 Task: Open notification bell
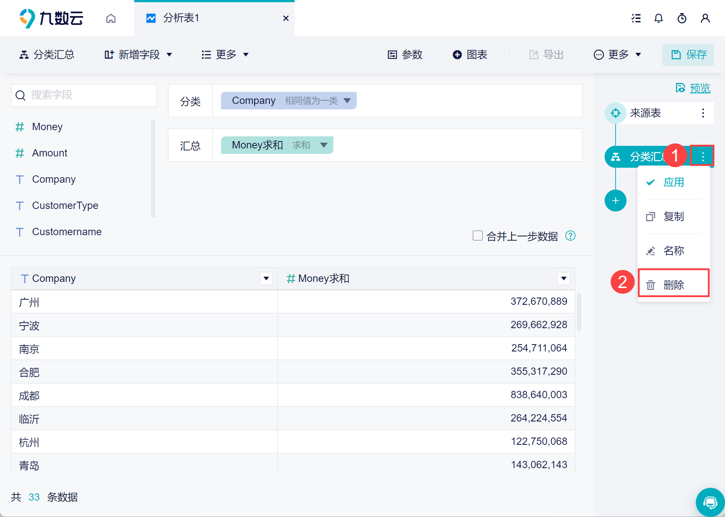658,18
